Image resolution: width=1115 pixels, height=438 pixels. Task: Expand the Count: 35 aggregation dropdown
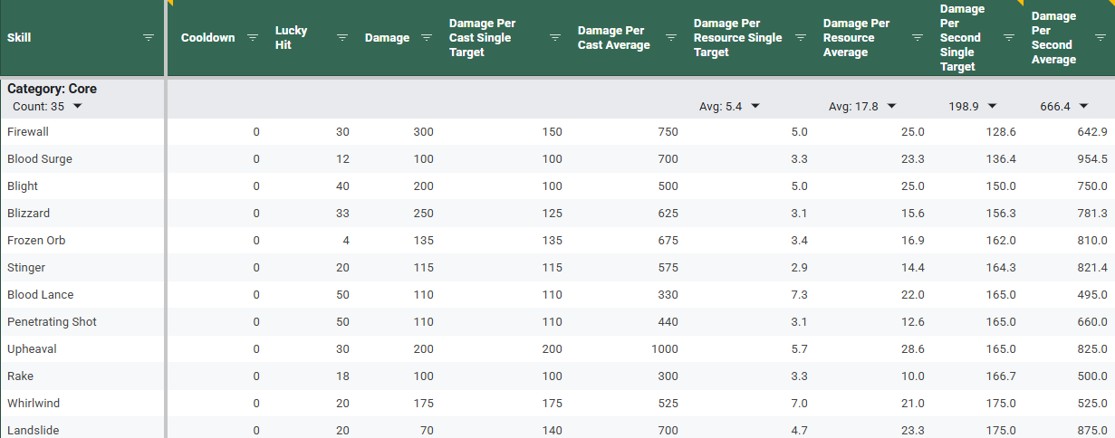(x=77, y=107)
